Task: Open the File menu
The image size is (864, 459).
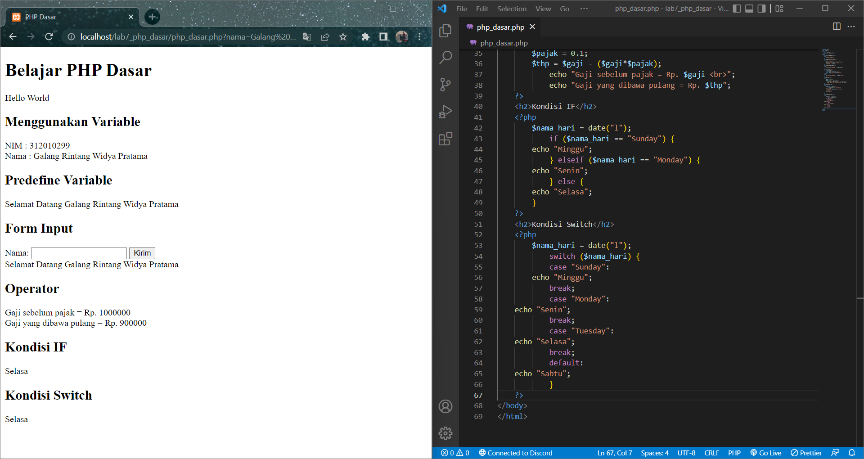Action: pos(461,9)
